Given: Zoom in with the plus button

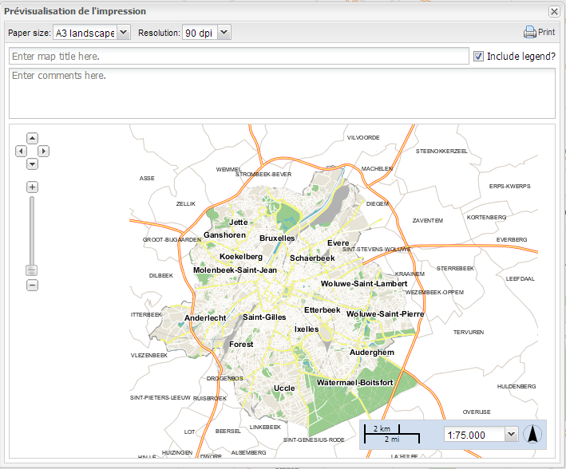Looking at the screenshot, I should pyautogui.click(x=33, y=187).
